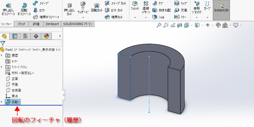This screenshot has height=127, width=254.
Task: Open the Fillet dropdown arrow
Action: 135,17
